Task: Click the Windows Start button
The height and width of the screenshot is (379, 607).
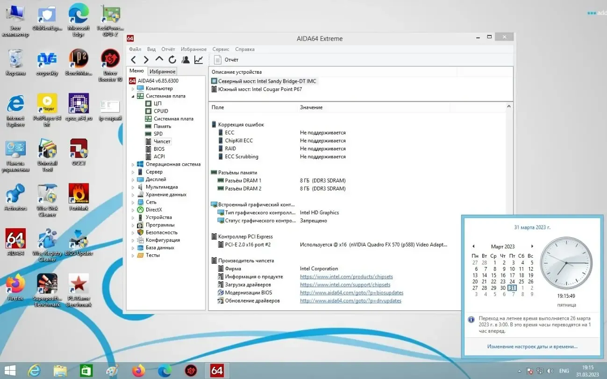Action: pyautogui.click(x=10, y=371)
